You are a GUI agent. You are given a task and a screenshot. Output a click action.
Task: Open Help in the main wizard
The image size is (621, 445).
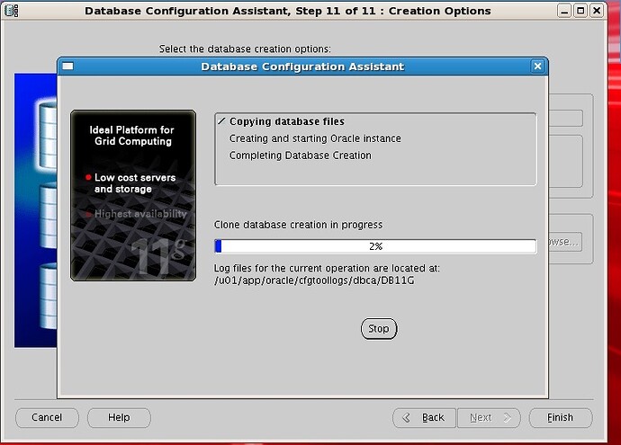[x=119, y=418]
